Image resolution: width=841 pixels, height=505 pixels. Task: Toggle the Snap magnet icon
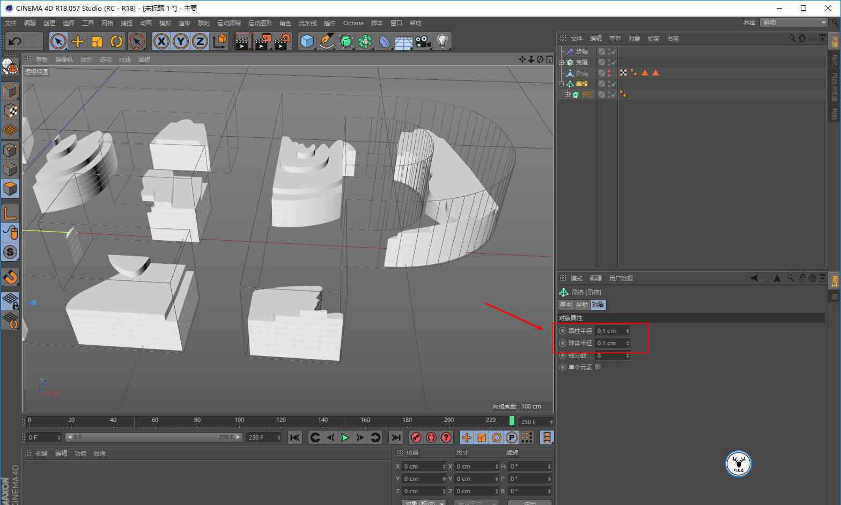[x=10, y=277]
